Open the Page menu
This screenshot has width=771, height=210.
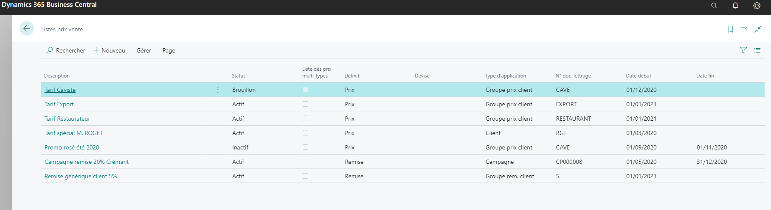169,50
